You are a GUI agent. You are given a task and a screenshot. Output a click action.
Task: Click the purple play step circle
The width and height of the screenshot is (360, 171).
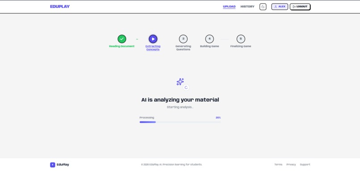coord(153,39)
